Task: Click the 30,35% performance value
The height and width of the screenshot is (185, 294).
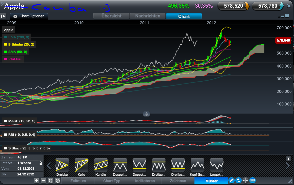Action: 204,6
